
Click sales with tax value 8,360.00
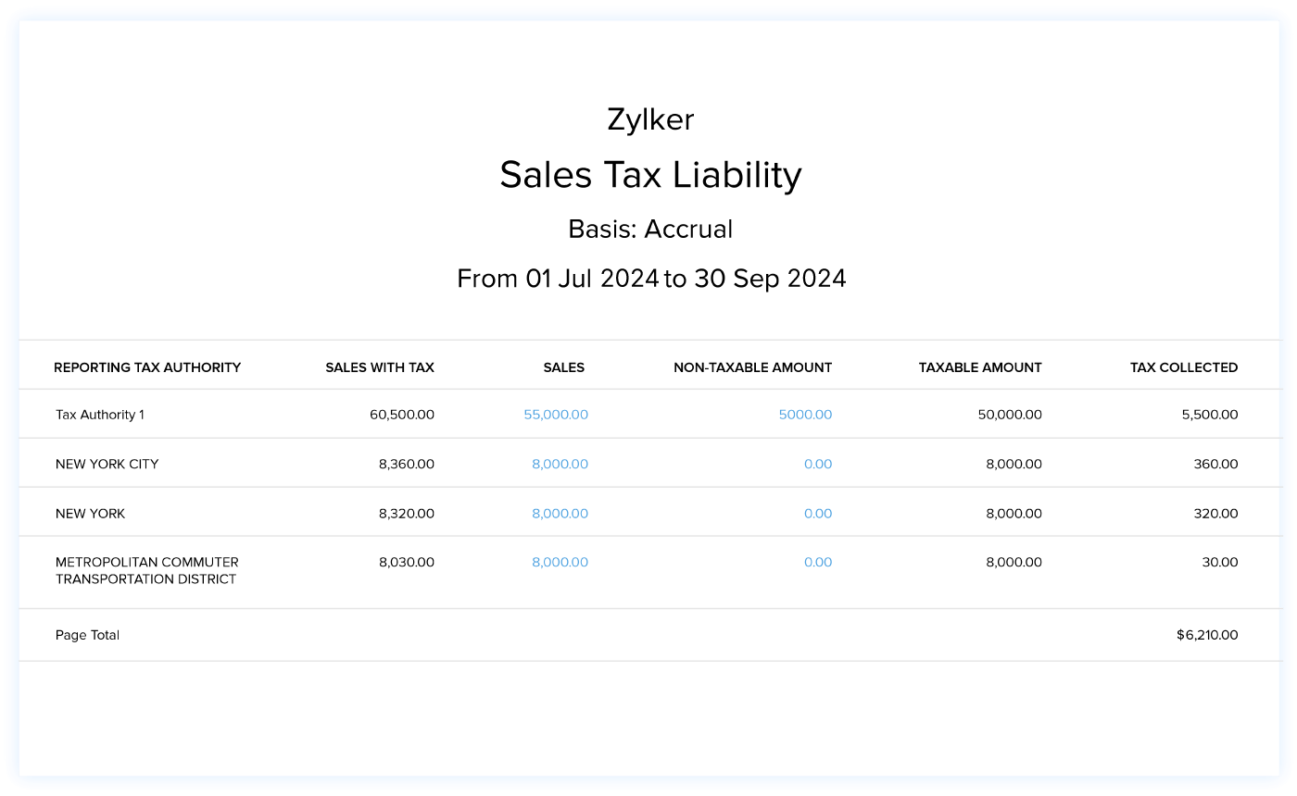(407, 464)
